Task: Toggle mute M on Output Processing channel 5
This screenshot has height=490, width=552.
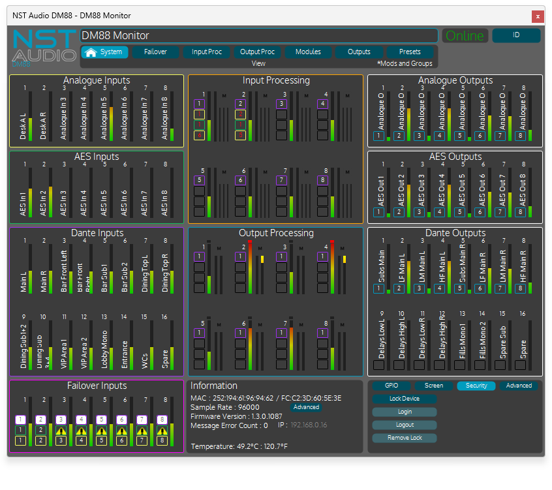Action: 219,325
